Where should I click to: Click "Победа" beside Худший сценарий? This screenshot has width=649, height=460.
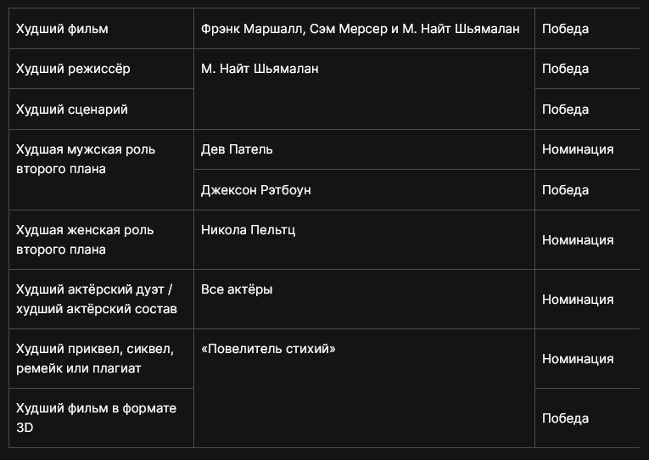(x=565, y=109)
